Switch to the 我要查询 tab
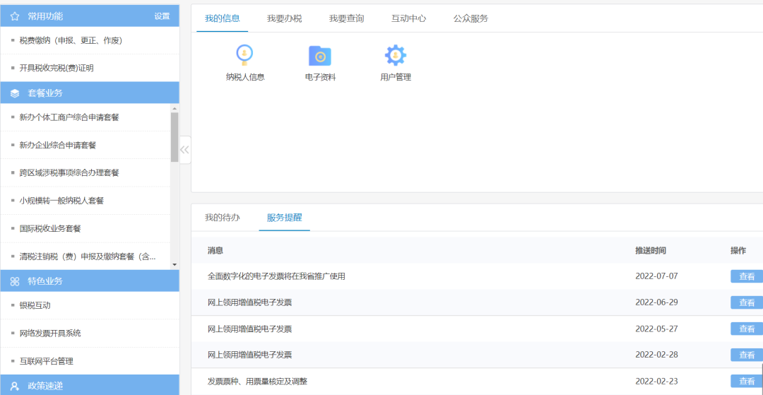Image resolution: width=763 pixels, height=395 pixels. coord(346,18)
